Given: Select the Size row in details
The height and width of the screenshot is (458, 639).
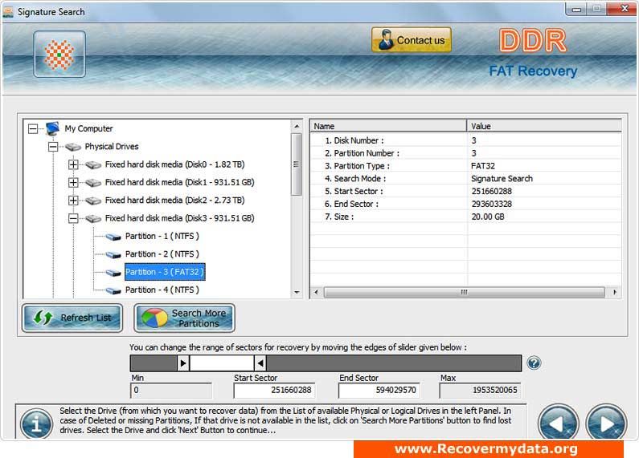Looking at the screenshot, I should 466,217.
